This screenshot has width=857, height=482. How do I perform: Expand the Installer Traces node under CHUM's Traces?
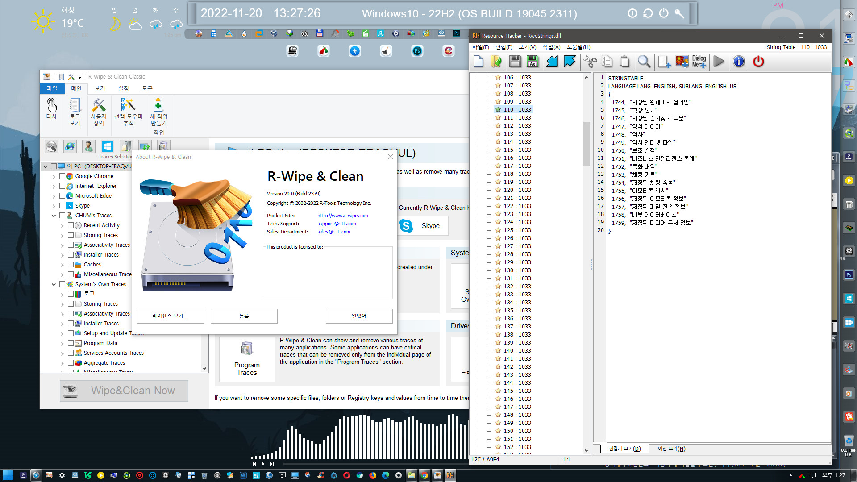click(62, 255)
